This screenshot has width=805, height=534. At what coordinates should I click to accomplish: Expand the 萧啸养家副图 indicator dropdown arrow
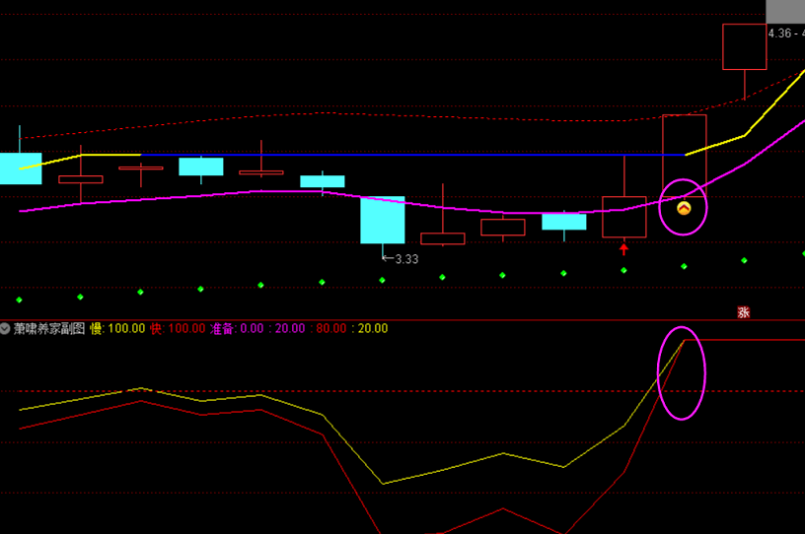(5, 328)
